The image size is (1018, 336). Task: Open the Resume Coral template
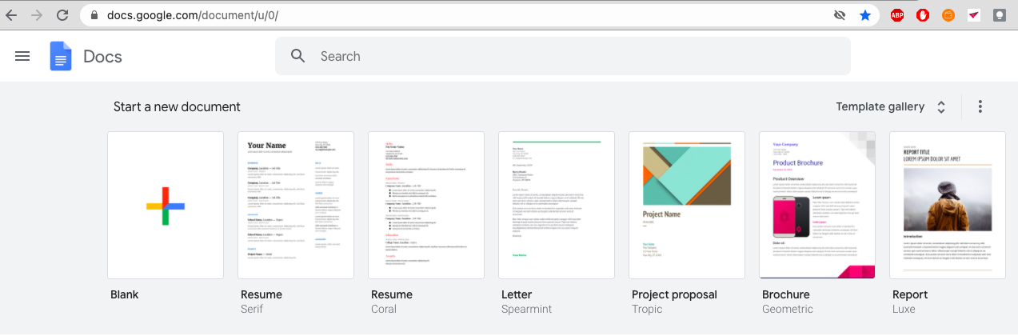pos(426,206)
